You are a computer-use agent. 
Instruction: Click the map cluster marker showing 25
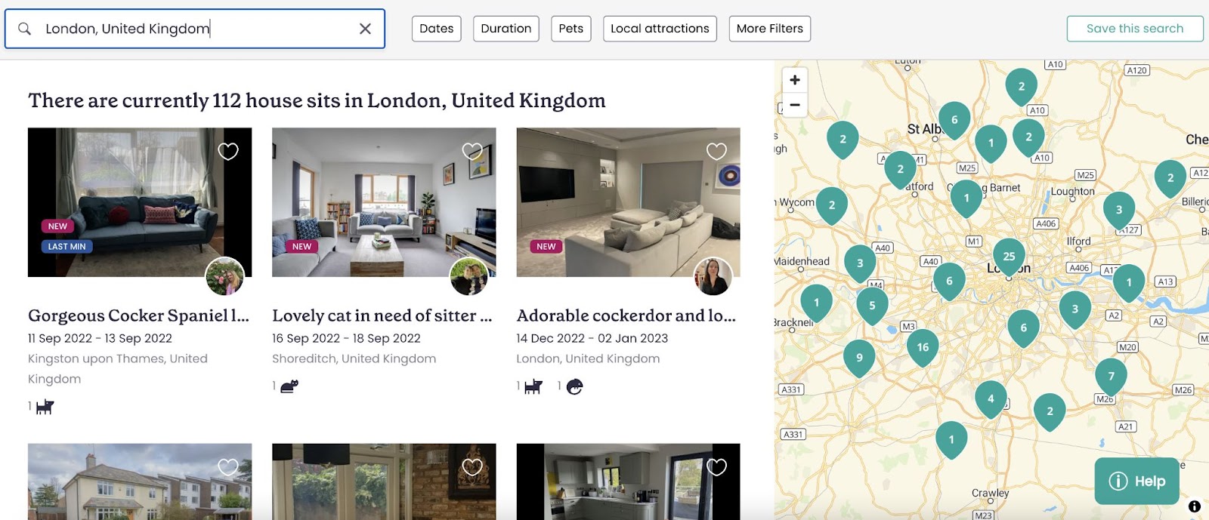click(x=1009, y=258)
